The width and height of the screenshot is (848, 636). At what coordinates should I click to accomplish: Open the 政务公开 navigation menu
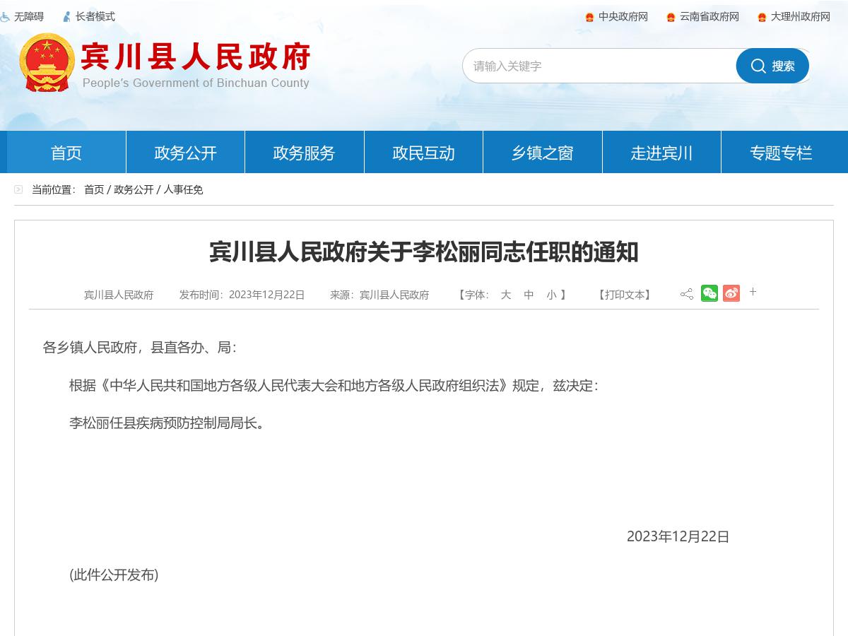coord(185,152)
